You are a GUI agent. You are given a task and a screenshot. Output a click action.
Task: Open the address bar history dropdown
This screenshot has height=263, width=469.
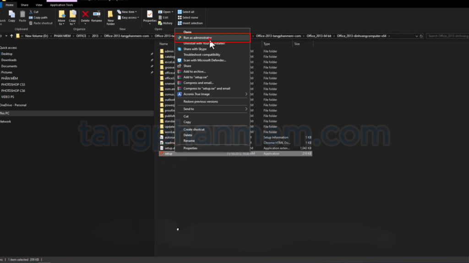coord(417,36)
